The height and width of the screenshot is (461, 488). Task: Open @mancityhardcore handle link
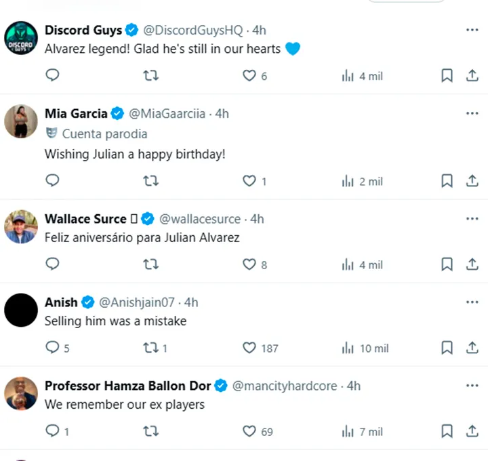(x=285, y=386)
